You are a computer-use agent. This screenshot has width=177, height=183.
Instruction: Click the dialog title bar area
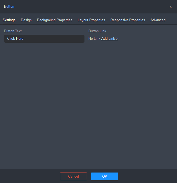[88, 7]
